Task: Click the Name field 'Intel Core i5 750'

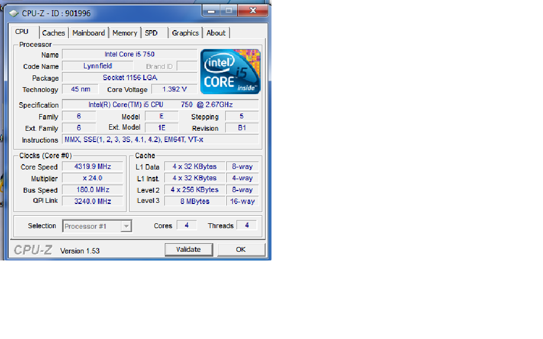Action: click(129, 54)
